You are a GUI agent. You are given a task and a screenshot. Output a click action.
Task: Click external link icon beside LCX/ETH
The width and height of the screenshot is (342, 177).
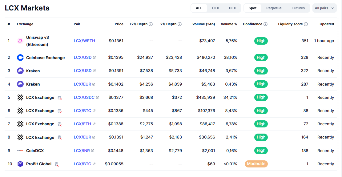click(x=94, y=124)
